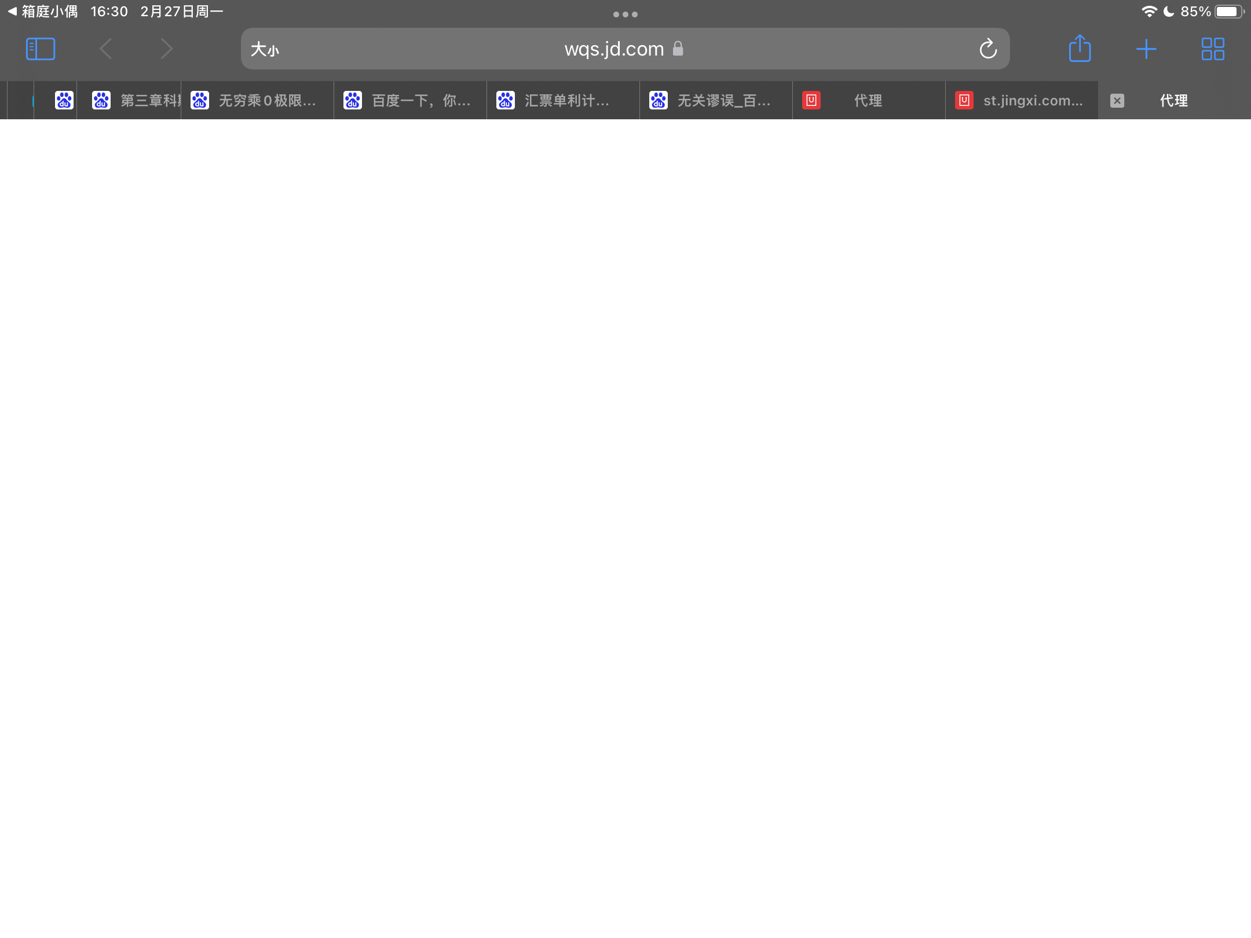Show the tab overview grid

pos(1213,49)
